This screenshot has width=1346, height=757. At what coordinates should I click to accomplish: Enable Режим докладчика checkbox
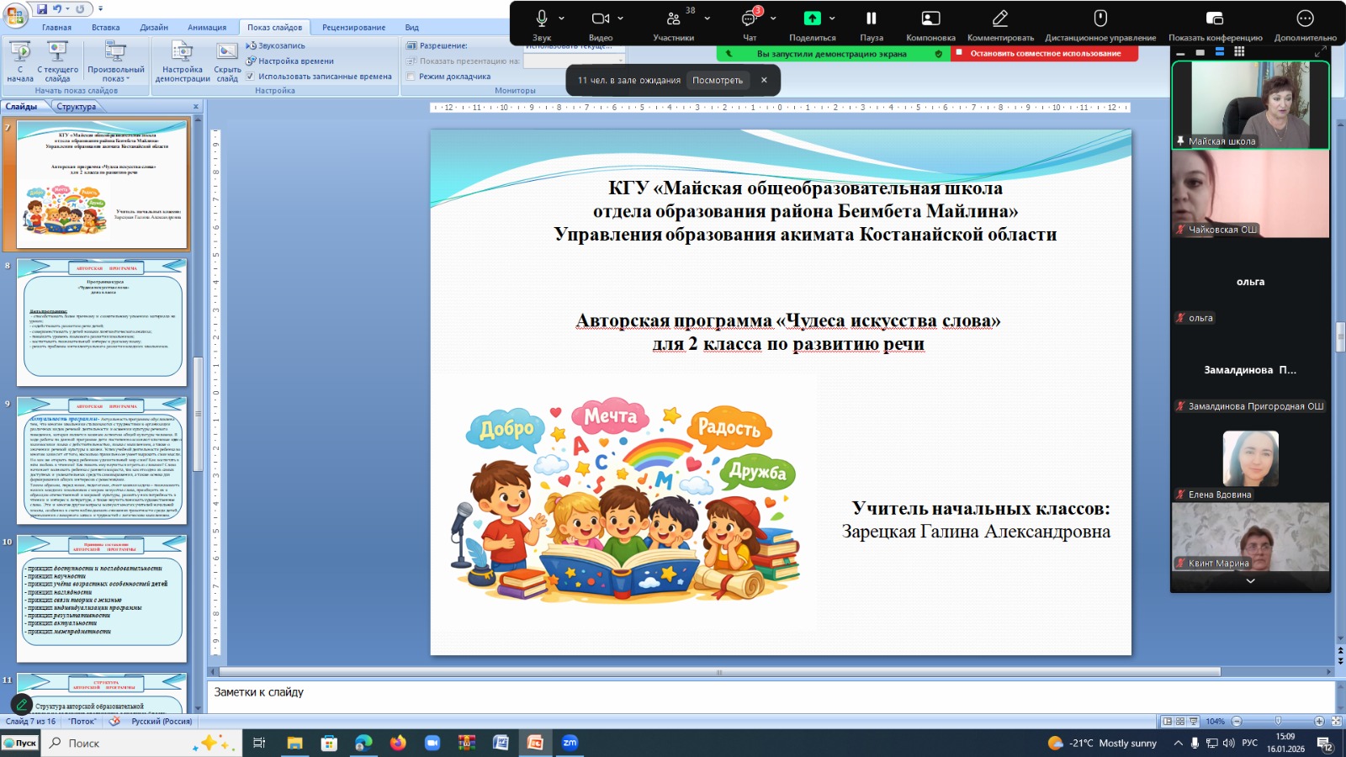(411, 77)
